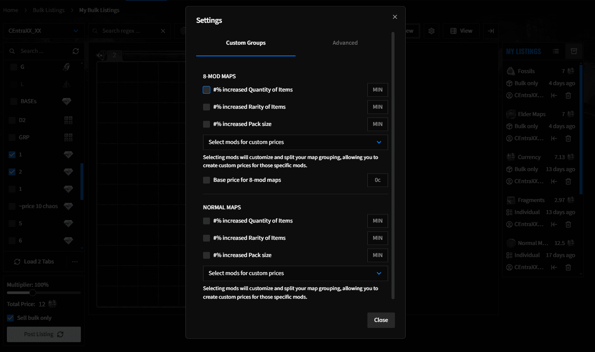The height and width of the screenshot is (352, 595).
Task: Open the three-dots menu beside Load 2 Tabs
Action: [75, 261]
